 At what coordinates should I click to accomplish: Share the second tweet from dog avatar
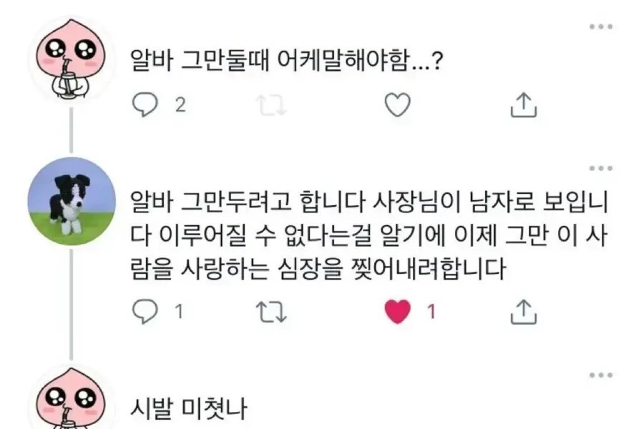[523, 311]
